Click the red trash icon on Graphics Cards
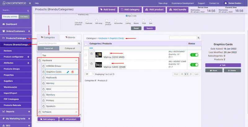The width and height of the screenshot is (248, 127). tap(73, 72)
